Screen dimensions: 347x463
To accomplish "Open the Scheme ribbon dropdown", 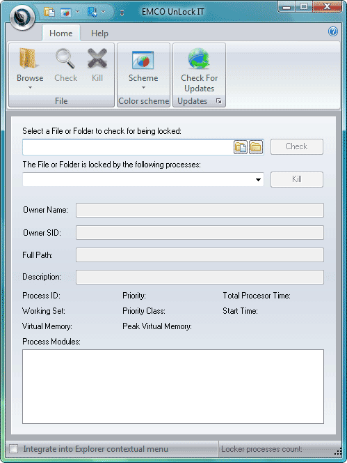I will (x=143, y=69).
